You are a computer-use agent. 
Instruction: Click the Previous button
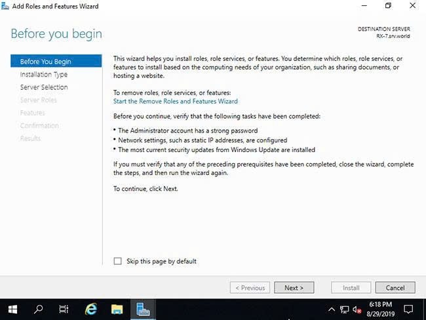[x=250, y=287]
